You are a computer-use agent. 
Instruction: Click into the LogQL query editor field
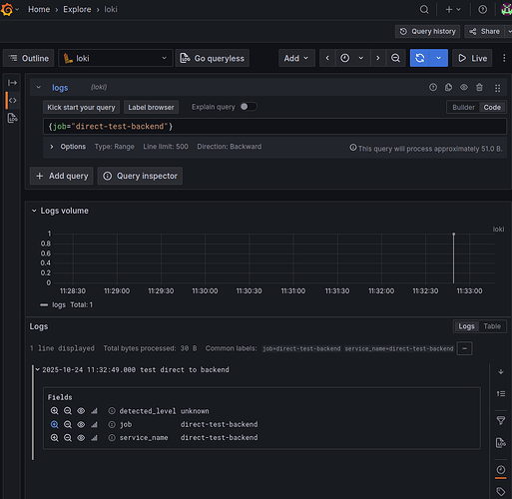274,127
